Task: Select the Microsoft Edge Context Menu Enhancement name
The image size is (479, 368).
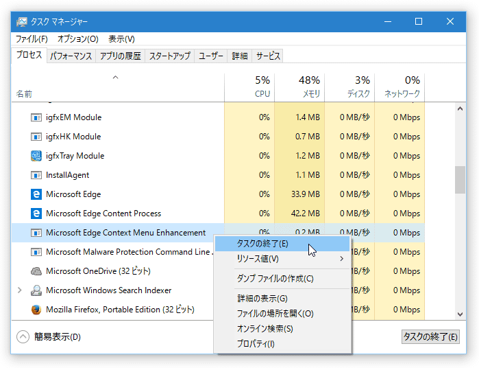Action: point(126,233)
